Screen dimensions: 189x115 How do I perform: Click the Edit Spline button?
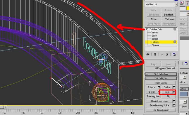(x=154, y=15)
